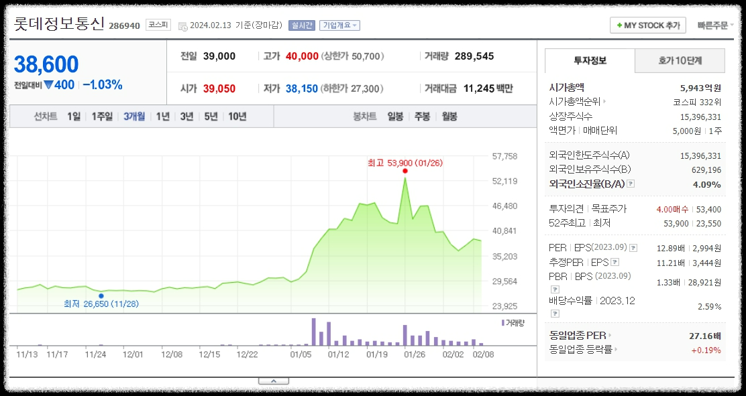Select the 1년 line chart period

tap(163, 117)
